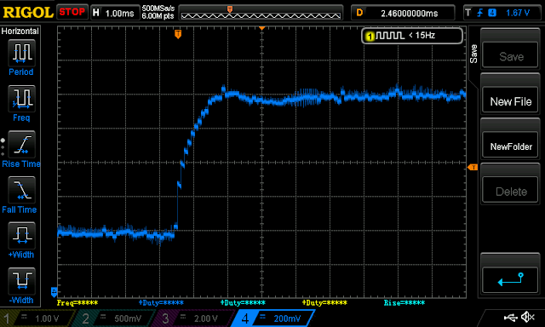Viewport: 545px width, 327px height.
Task: Click the orange trigger position marker
Action: click(x=178, y=34)
